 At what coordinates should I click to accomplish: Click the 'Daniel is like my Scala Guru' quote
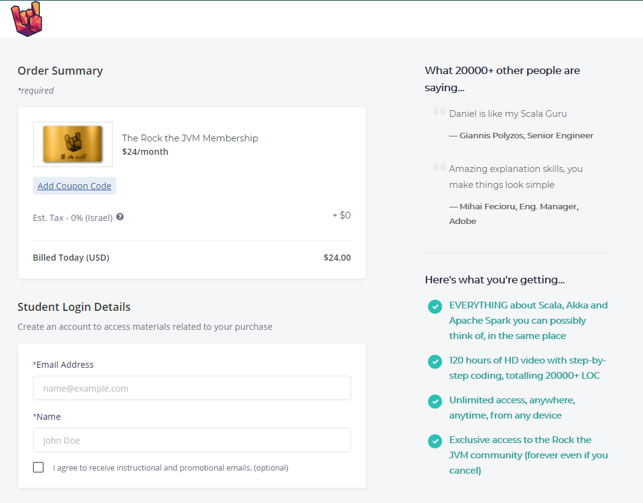508,114
